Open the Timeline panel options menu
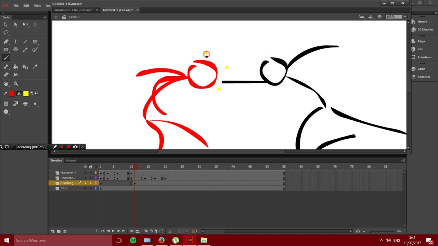This screenshot has height=246, width=438. [x=403, y=161]
